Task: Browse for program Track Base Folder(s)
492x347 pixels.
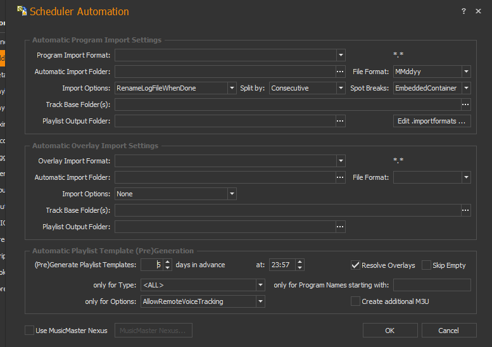Action: 466,104
